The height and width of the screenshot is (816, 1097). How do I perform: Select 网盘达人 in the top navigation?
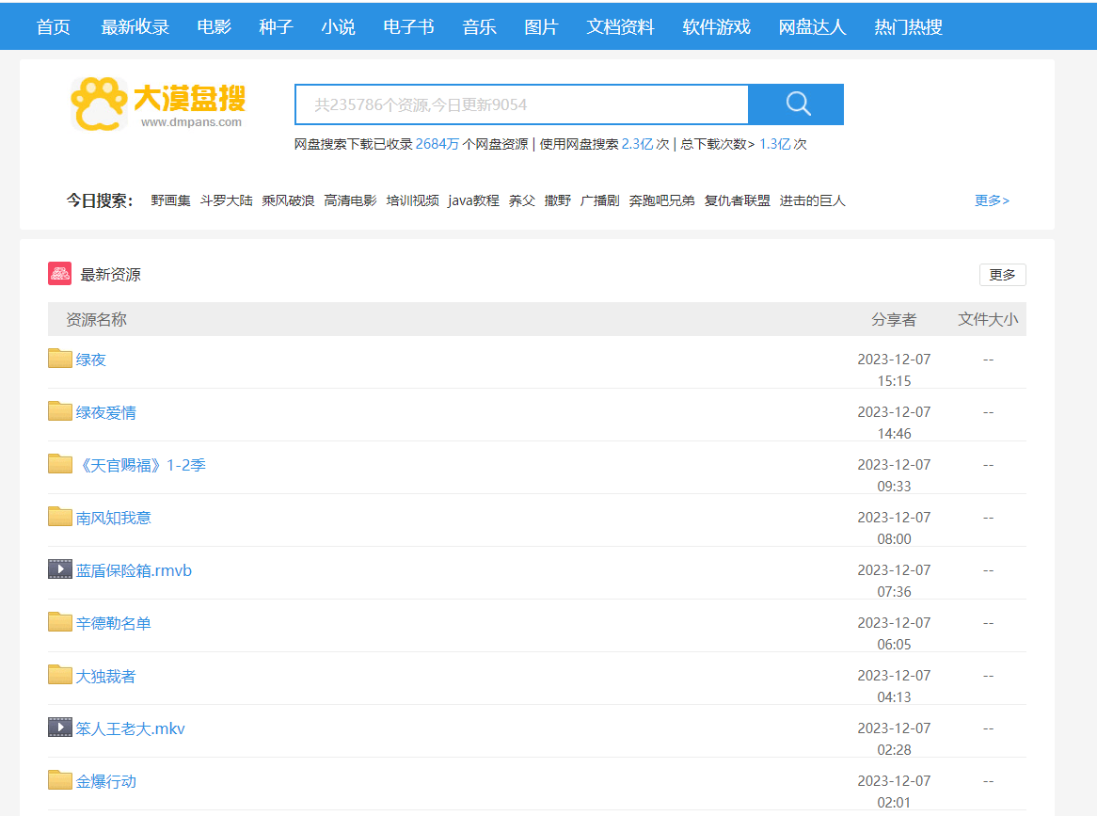click(x=813, y=26)
